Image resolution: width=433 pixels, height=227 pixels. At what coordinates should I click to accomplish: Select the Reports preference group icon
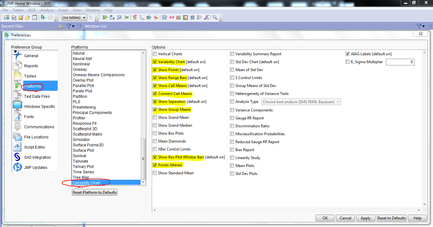pos(17,65)
